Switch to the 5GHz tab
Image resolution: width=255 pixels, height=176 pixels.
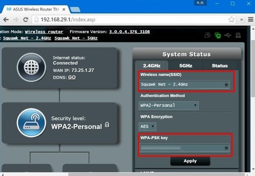(x=186, y=66)
